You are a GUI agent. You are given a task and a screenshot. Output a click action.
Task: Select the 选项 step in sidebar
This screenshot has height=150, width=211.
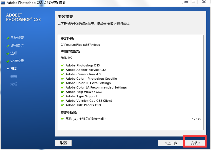pyautogui.click(x=14, y=53)
